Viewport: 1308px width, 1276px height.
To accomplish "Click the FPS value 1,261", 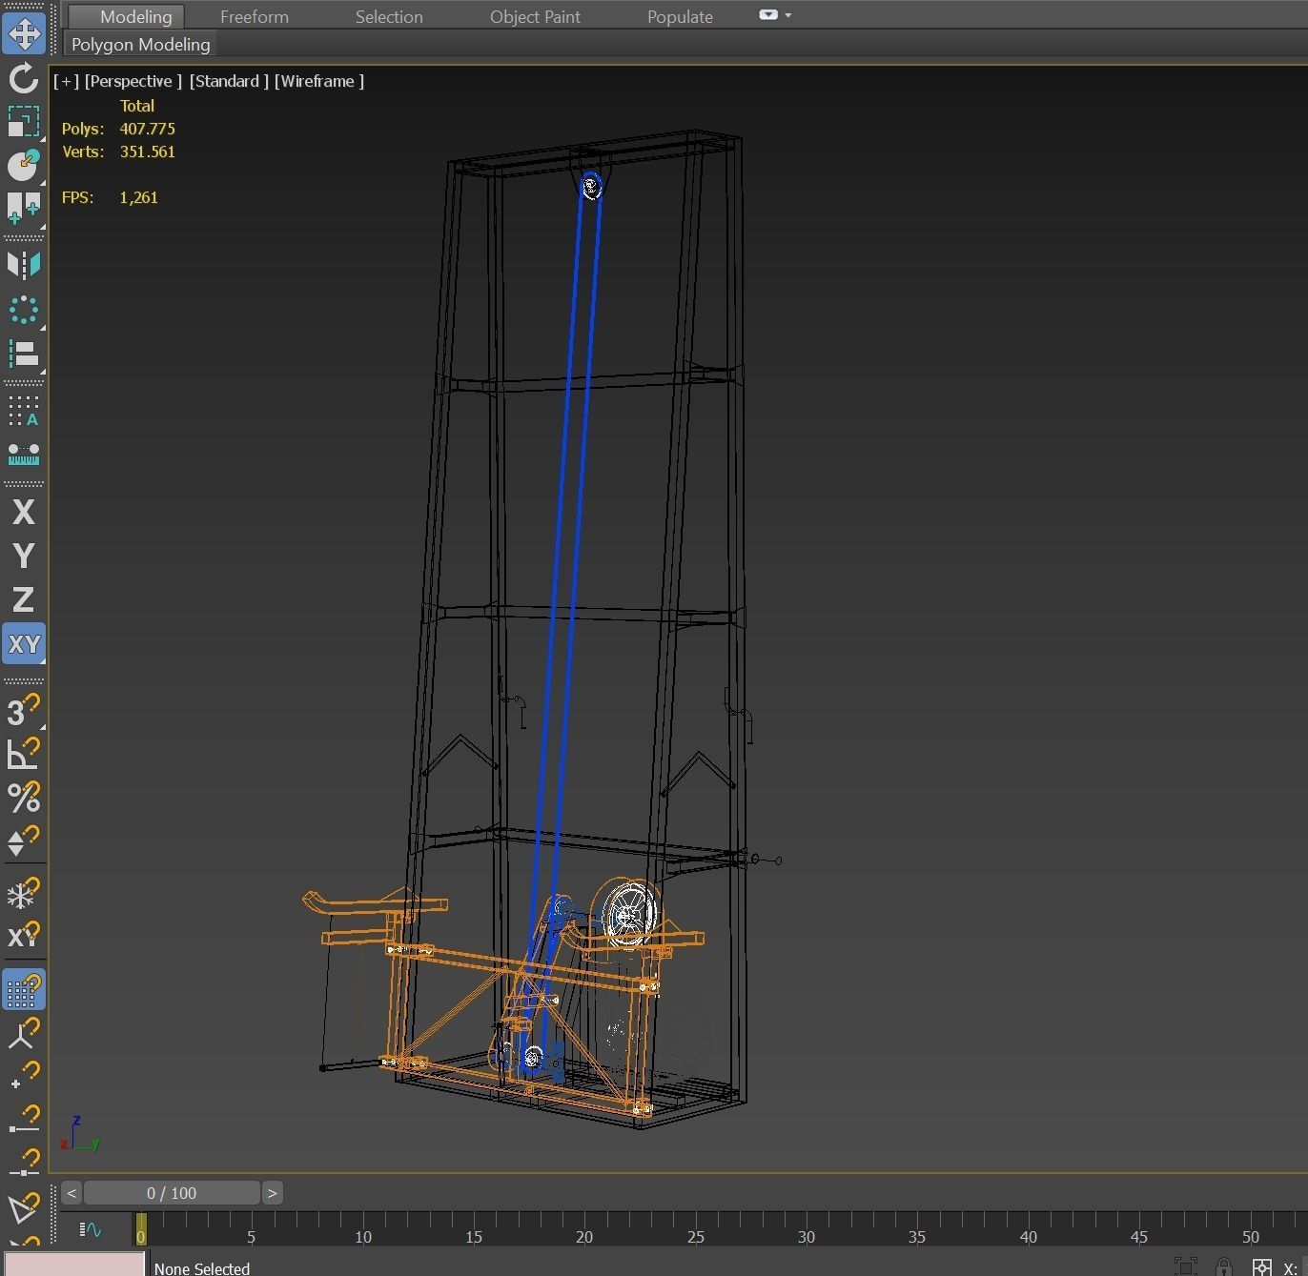I will pos(139,197).
